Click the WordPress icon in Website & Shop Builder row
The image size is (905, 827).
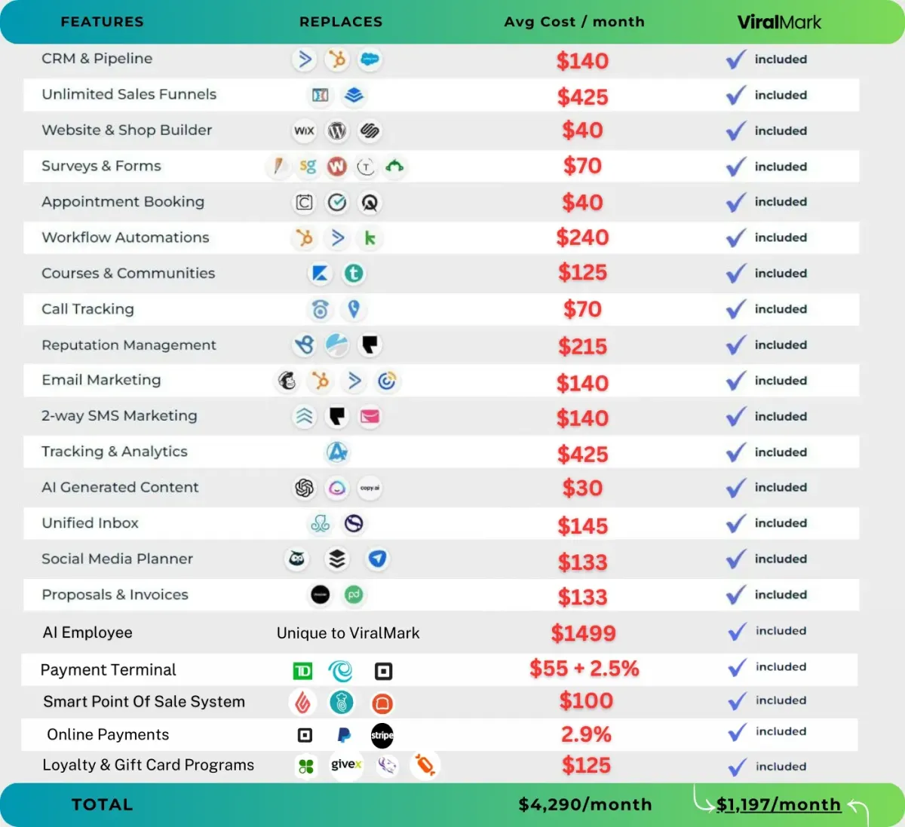[337, 131]
